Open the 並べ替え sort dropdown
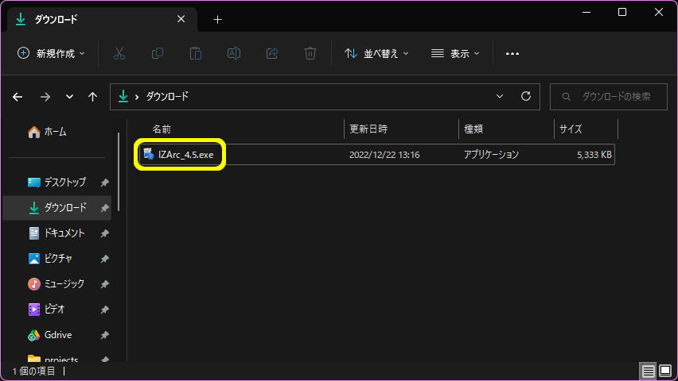 click(376, 53)
